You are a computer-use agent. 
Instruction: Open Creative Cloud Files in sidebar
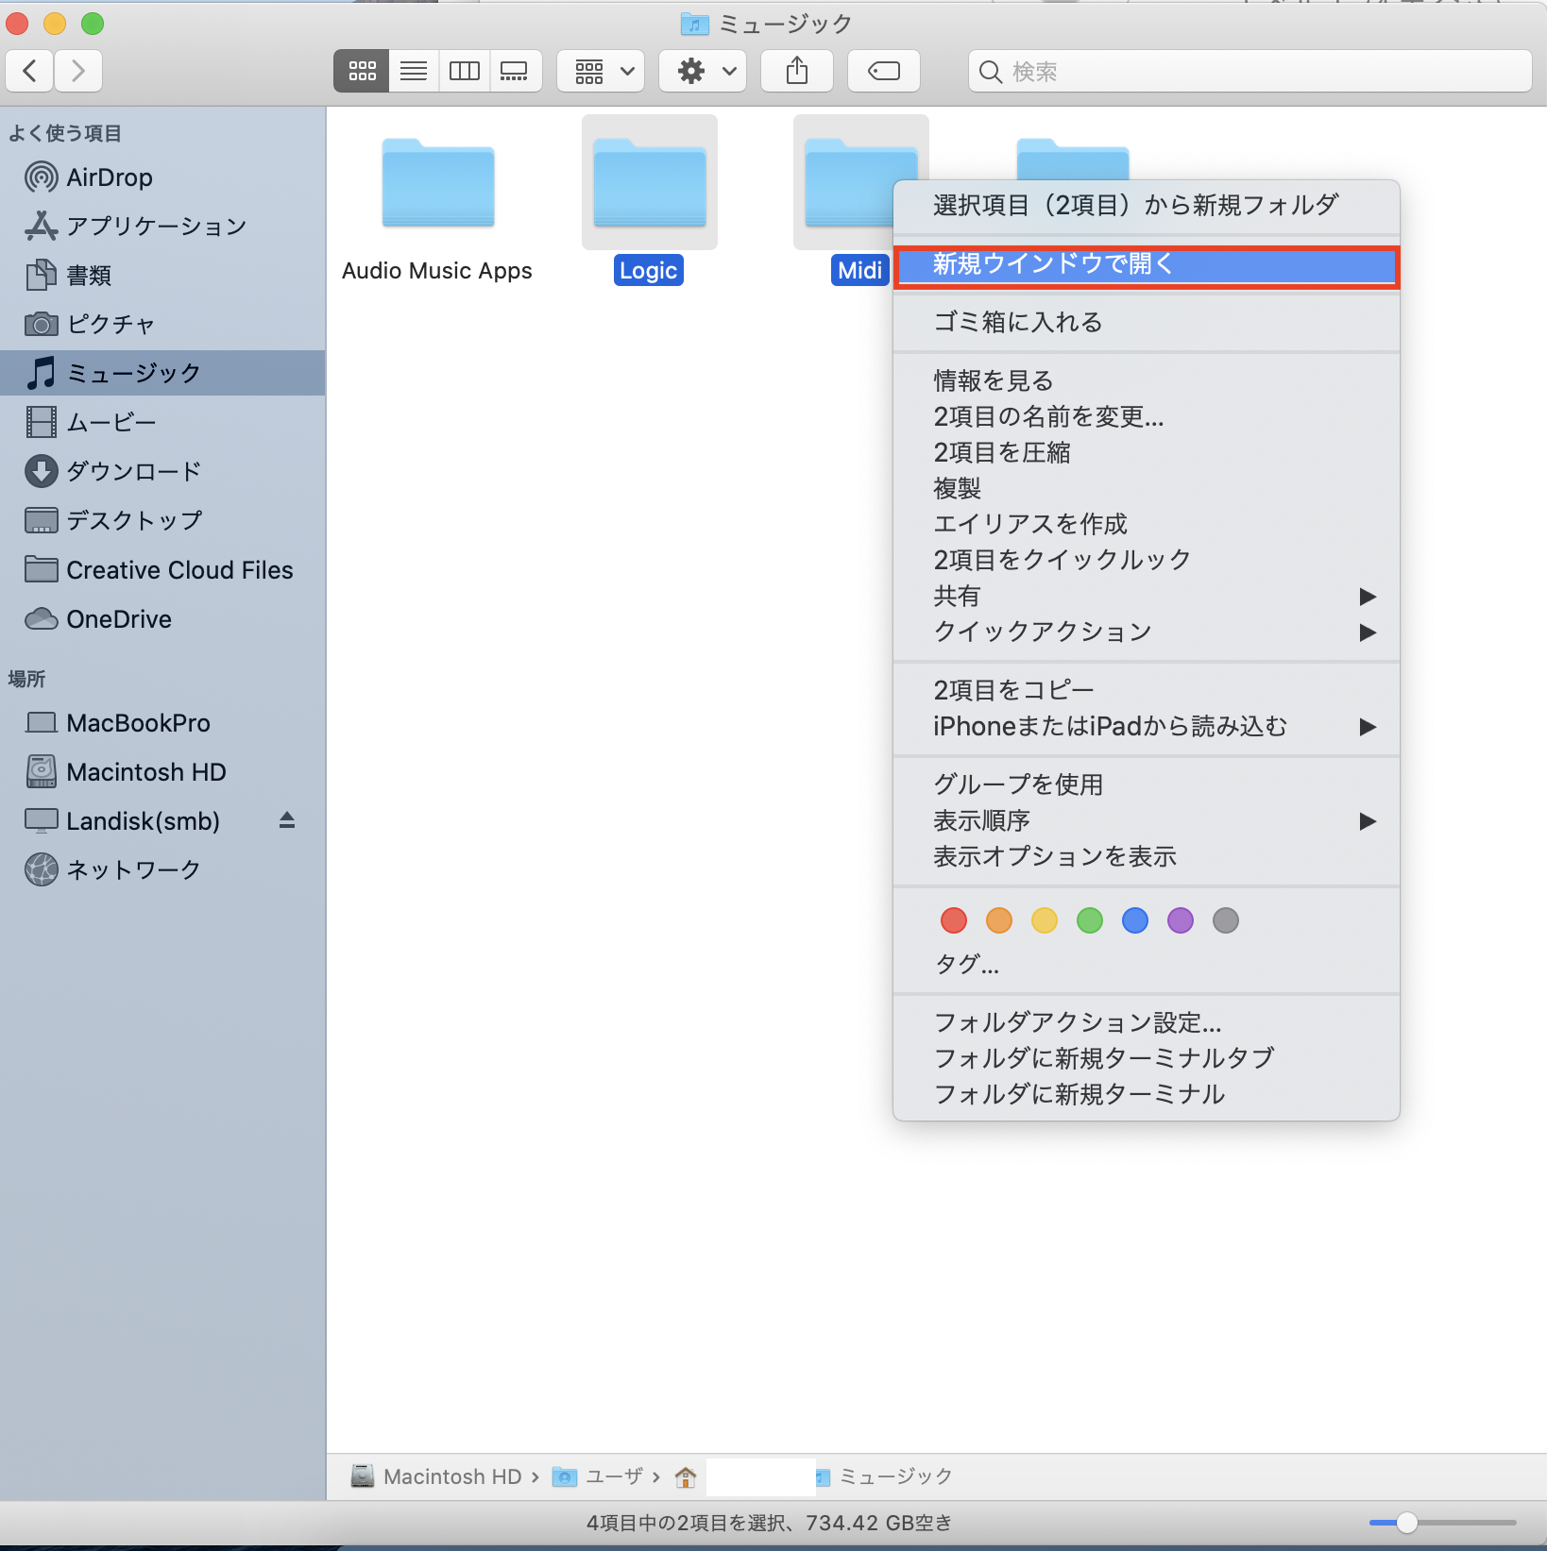[162, 570]
